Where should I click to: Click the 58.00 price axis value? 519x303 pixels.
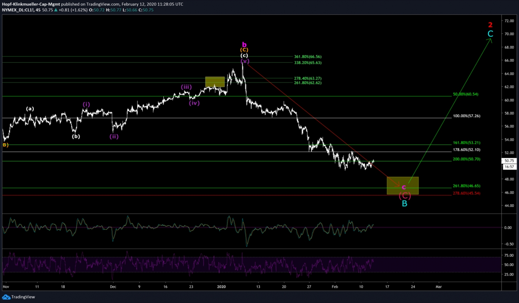tap(509, 113)
